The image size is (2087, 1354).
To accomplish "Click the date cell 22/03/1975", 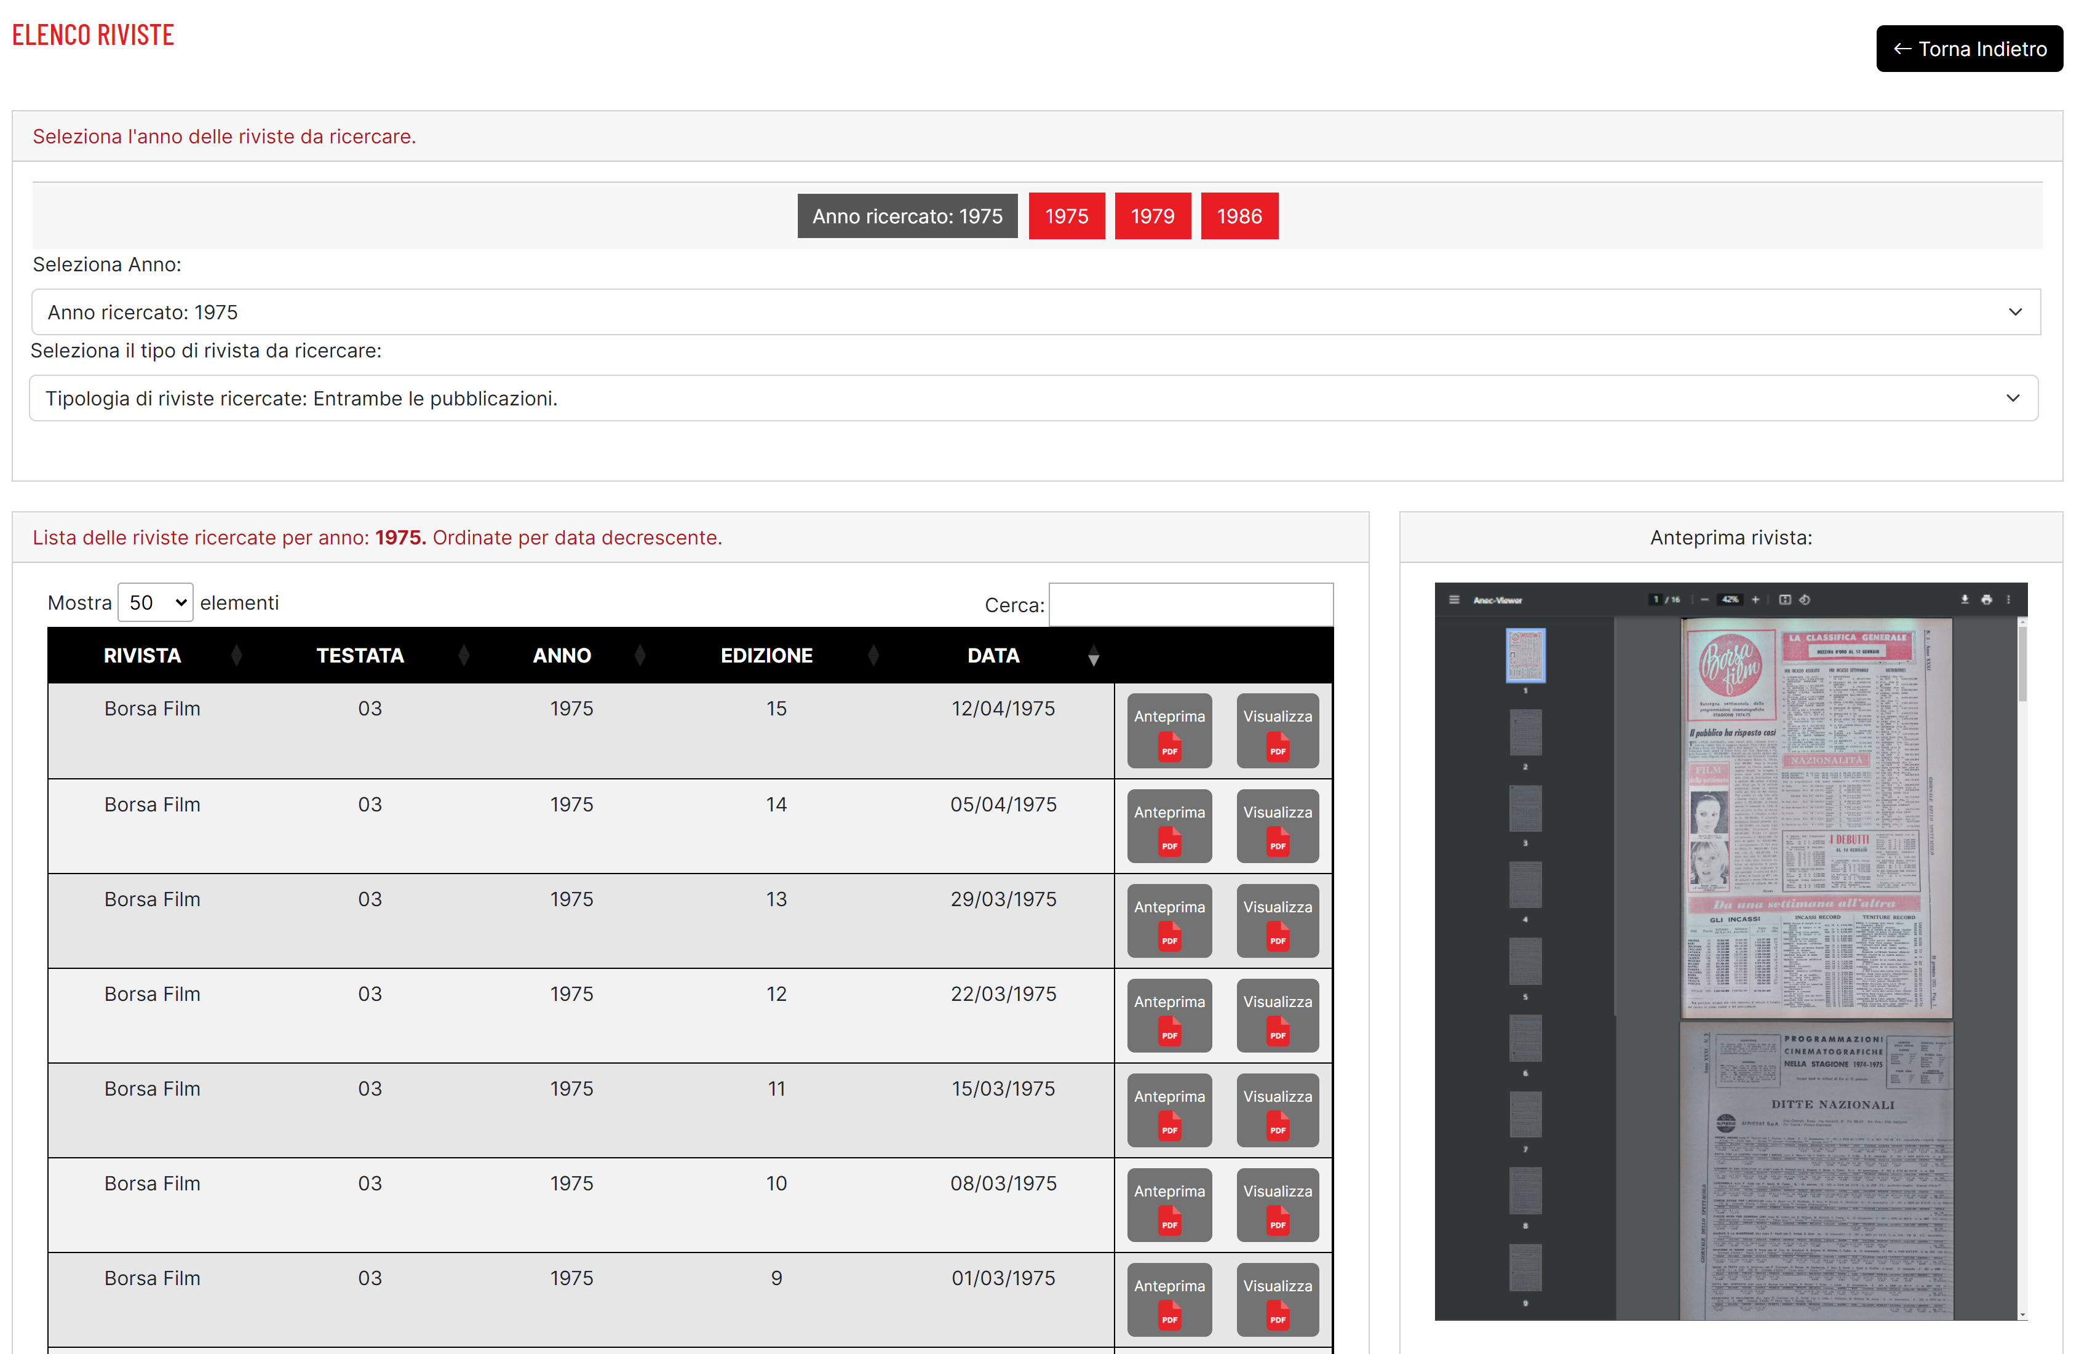I will coord(1003,994).
